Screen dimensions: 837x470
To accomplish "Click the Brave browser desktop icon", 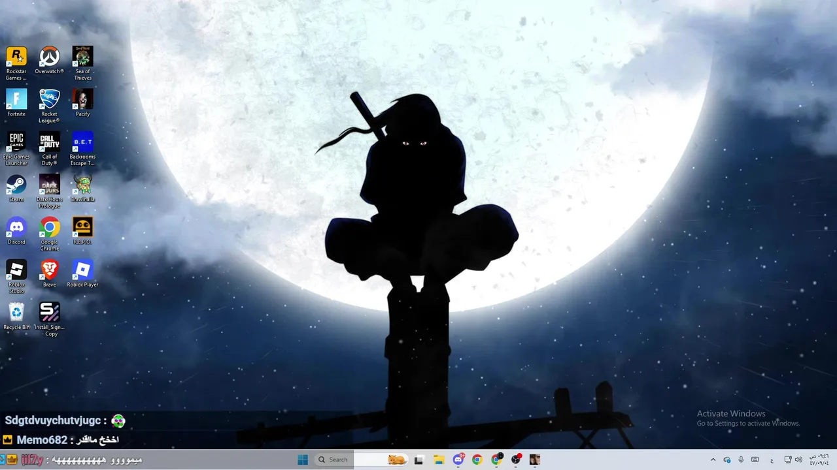I will click(x=49, y=273).
